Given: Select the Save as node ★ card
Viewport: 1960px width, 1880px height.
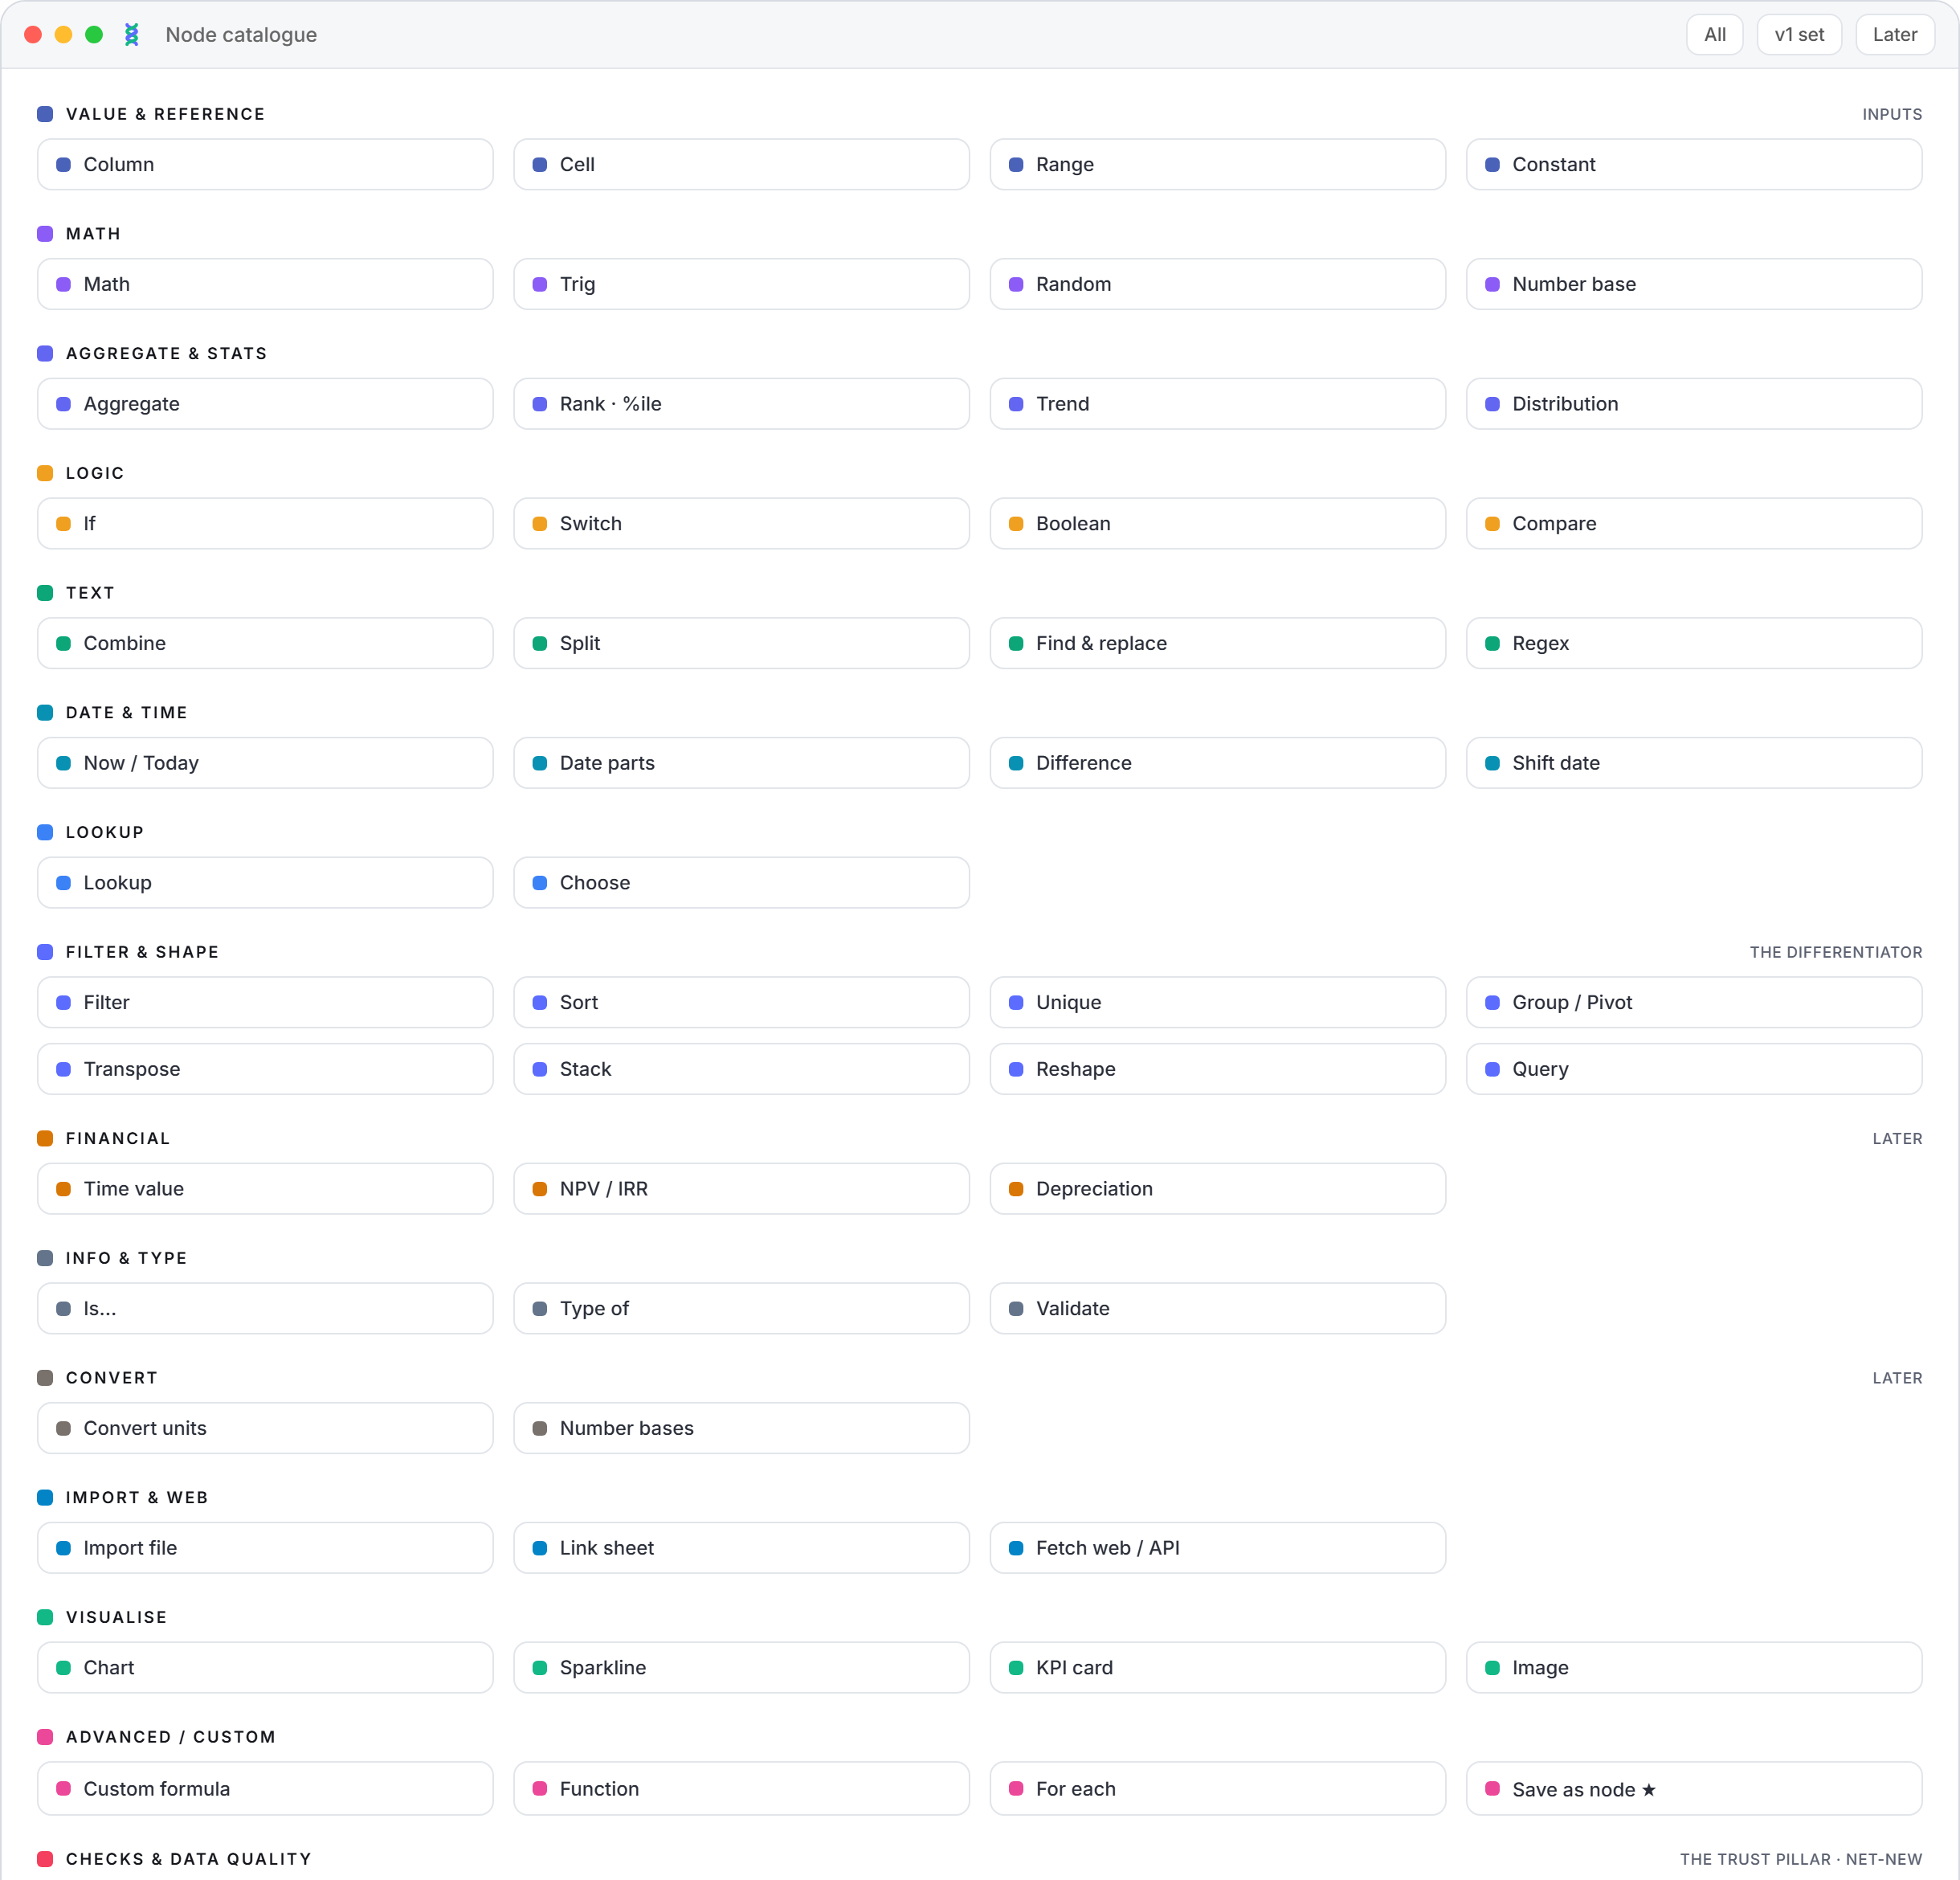Looking at the screenshot, I should pos(1693,1788).
